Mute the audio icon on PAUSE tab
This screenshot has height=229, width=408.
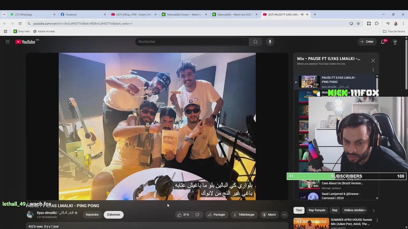pyautogui.click(x=302, y=14)
